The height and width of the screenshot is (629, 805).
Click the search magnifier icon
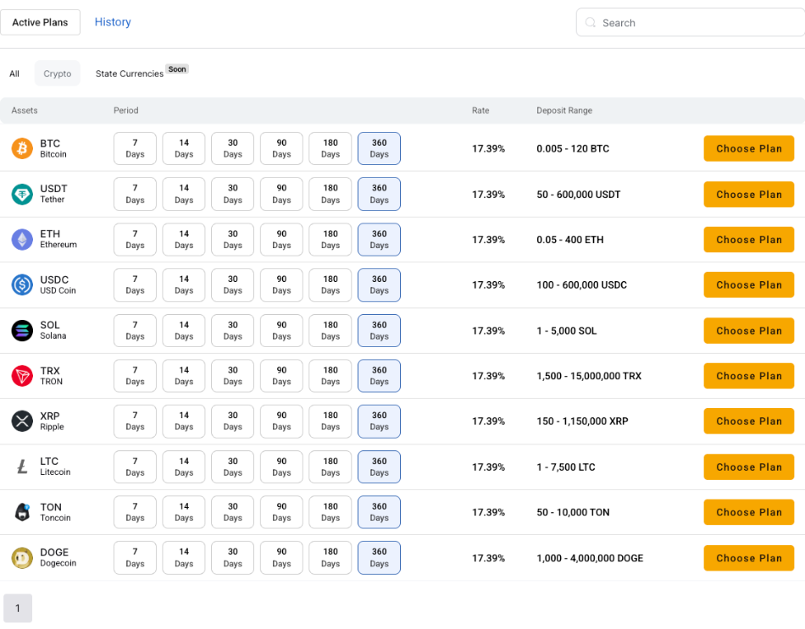[x=591, y=23]
